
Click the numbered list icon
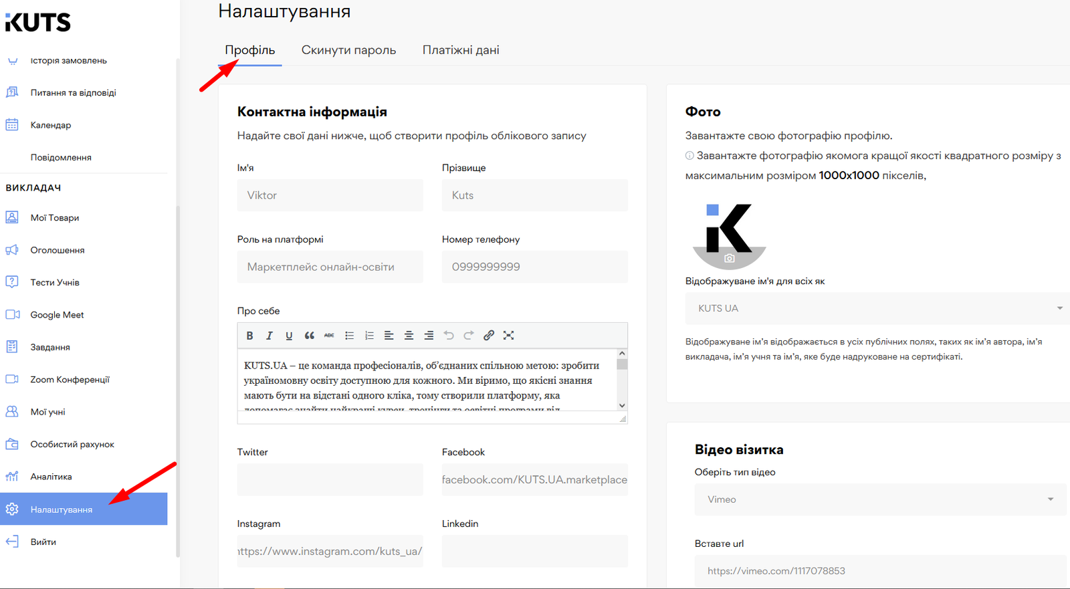(x=369, y=336)
